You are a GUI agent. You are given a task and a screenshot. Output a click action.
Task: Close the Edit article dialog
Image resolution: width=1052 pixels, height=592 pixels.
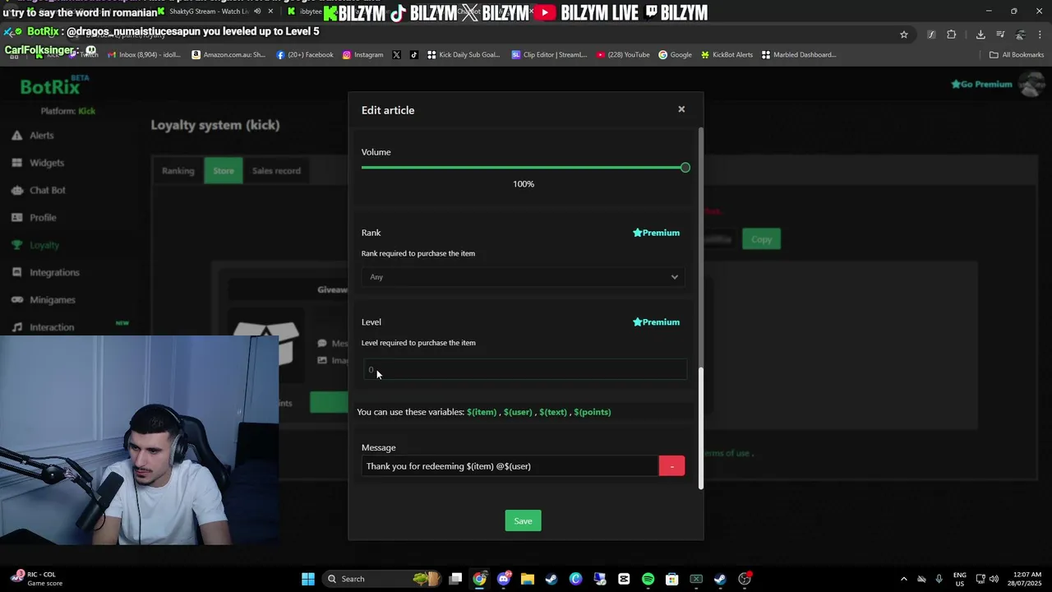point(681,109)
